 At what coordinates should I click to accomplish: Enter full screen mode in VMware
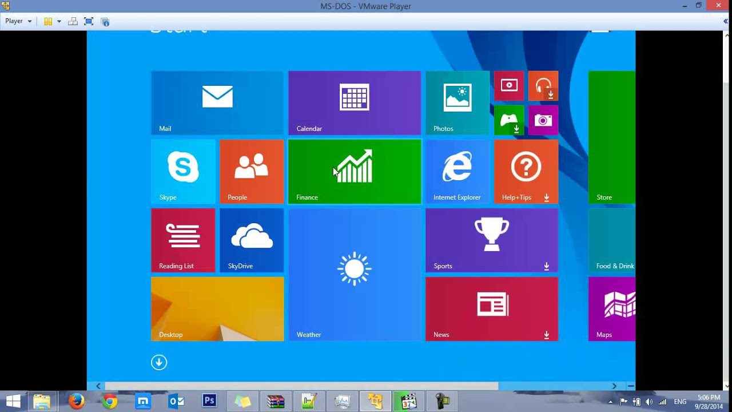[x=89, y=21]
